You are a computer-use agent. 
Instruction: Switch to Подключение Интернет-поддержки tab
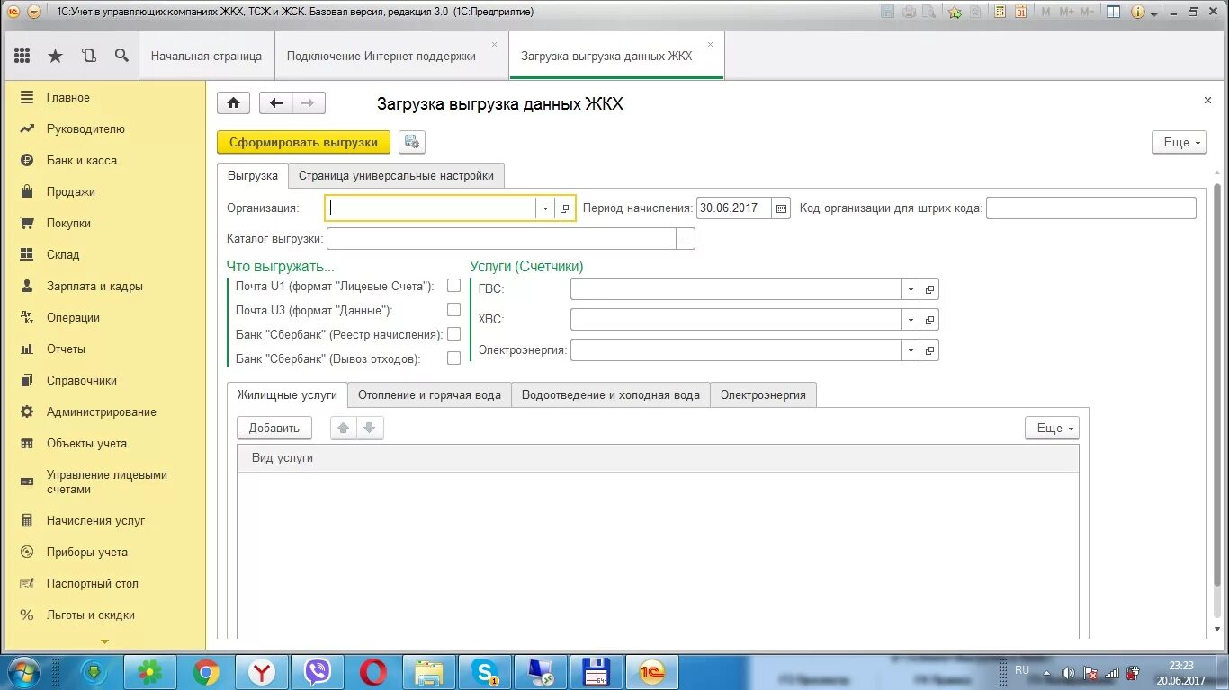click(x=390, y=56)
